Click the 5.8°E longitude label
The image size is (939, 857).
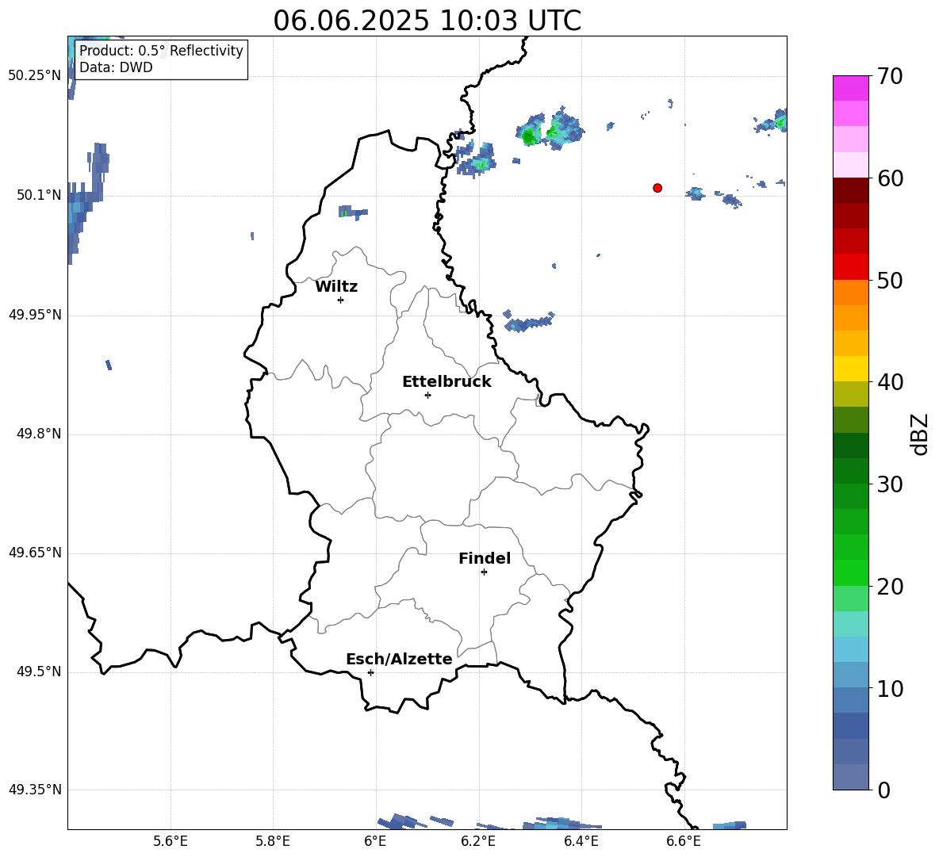pyautogui.click(x=273, y=841)
